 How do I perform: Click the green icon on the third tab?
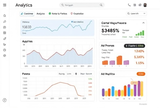click(50, 13)
